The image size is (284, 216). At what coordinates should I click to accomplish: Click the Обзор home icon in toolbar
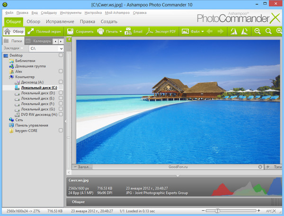point(8,32)
